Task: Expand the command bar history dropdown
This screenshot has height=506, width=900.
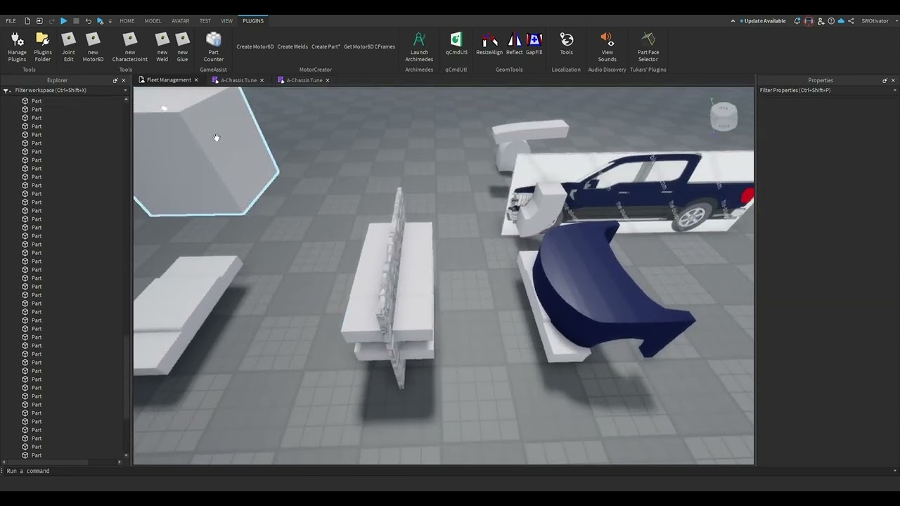Action: [895, 471]
